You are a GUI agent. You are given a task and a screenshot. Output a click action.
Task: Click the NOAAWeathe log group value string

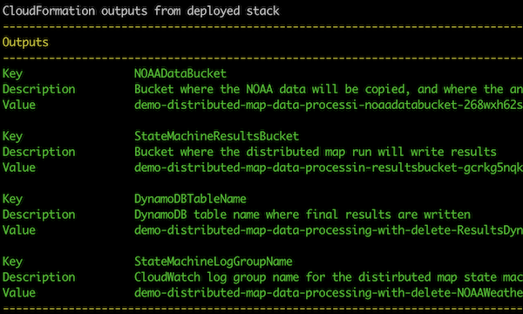coord(329,293)
